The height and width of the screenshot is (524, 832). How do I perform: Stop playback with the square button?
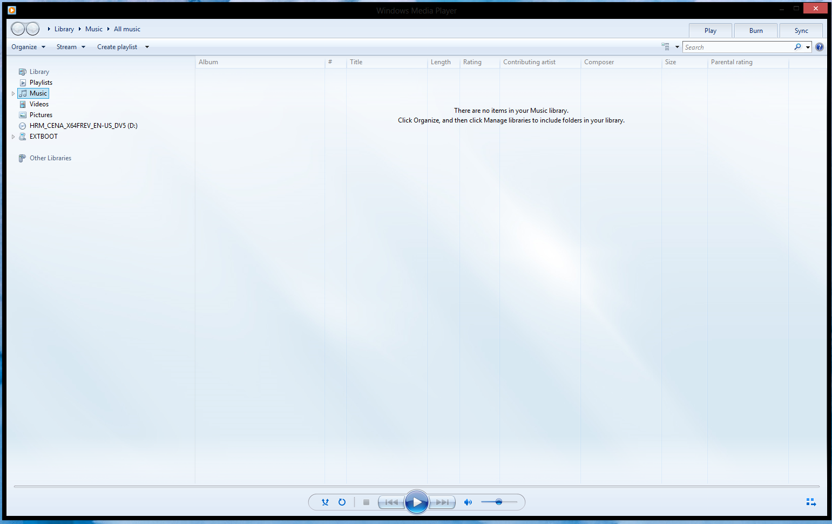click(x=366, y=502)
